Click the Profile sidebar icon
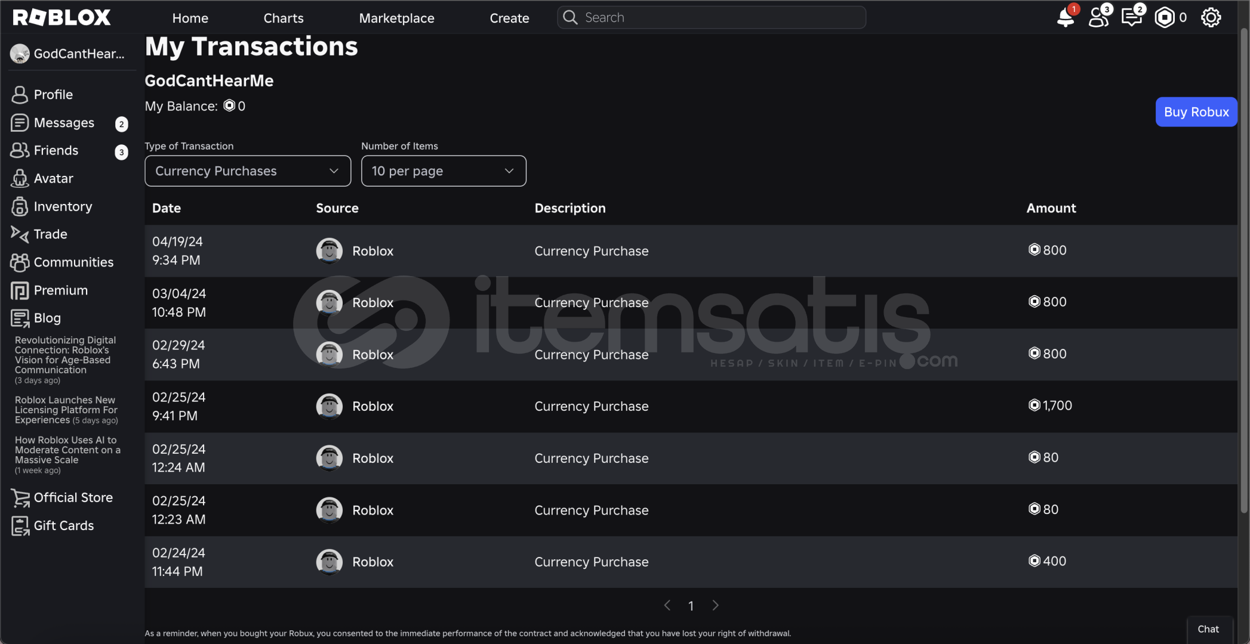This screenshot has height=644, width=1250. [20, 94]
